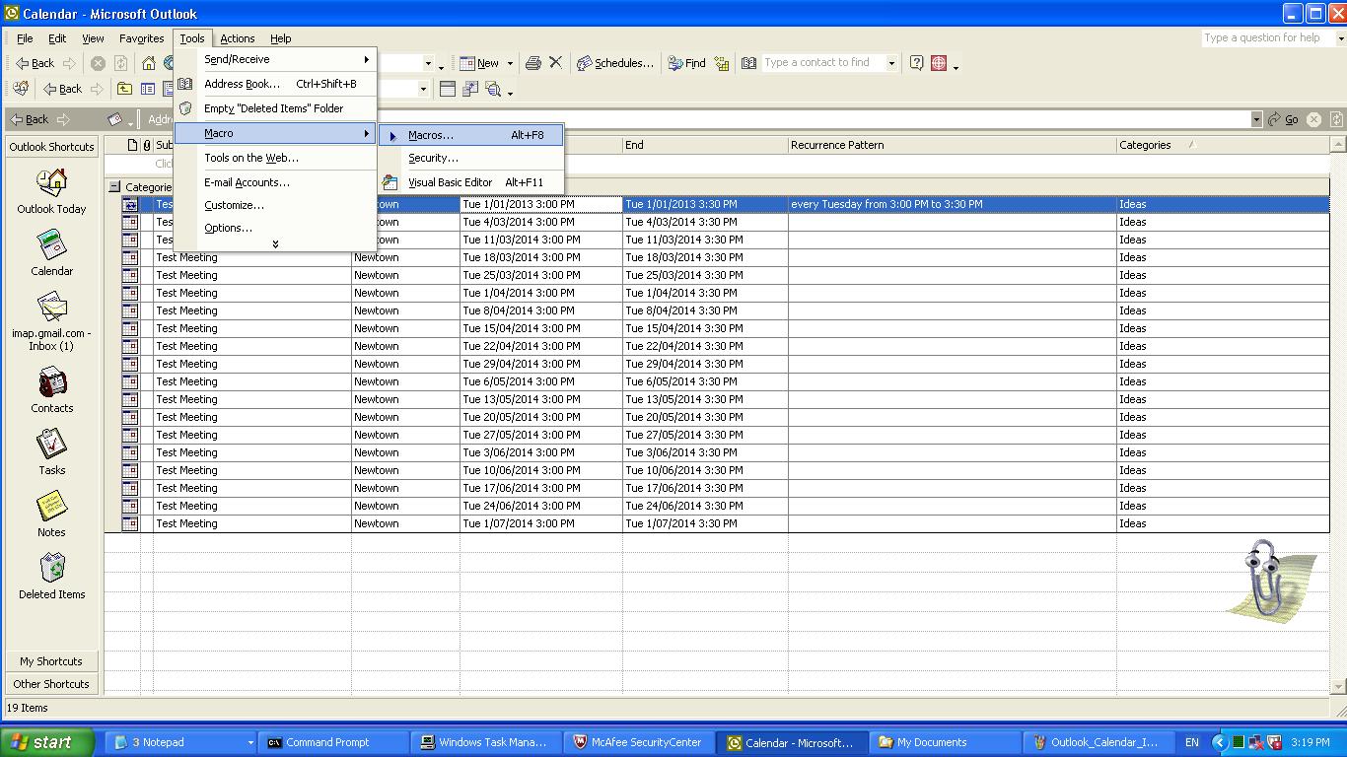Click the Delete X toolbar icon
Screen dimensions: 1347x757
tap(556, 63)
